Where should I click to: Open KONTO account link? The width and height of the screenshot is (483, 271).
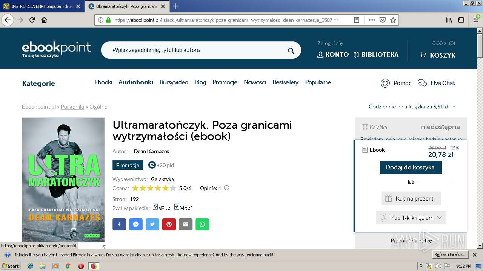coord(333,55)
